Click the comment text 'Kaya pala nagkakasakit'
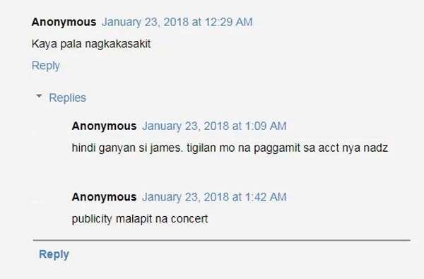424x279 pixels. (91, 44)
